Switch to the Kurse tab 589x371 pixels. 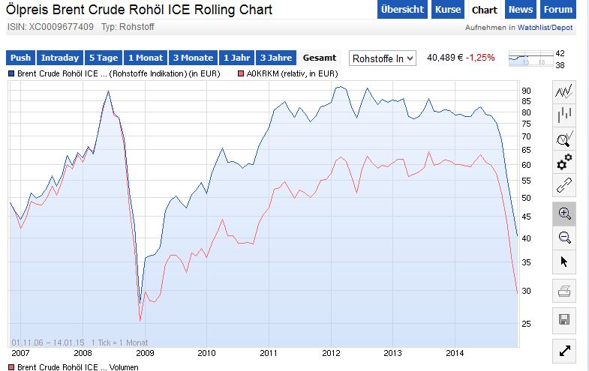point(448,10)
